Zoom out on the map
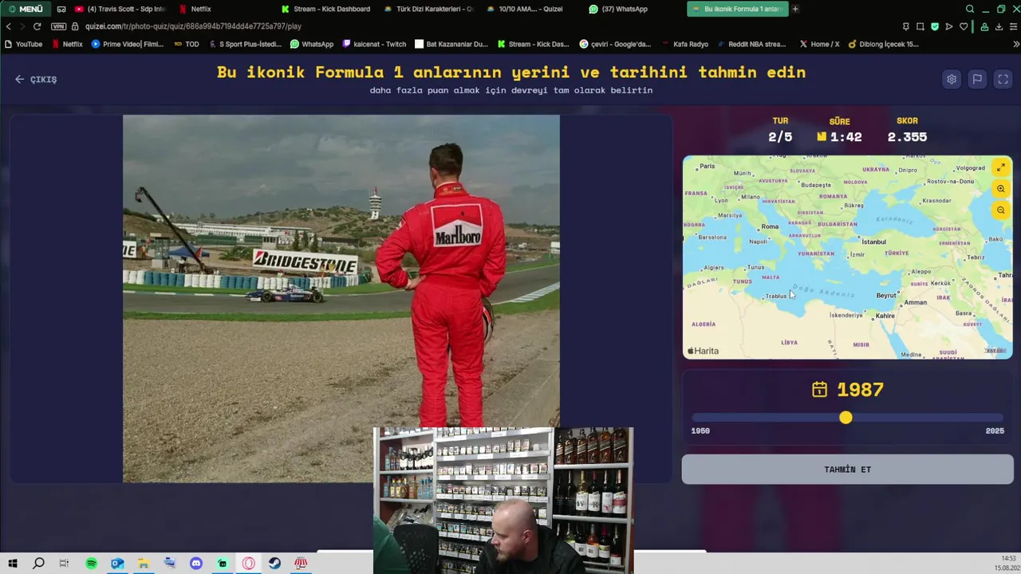This screenshot has width=1021, height=574. coord(1000,210)
